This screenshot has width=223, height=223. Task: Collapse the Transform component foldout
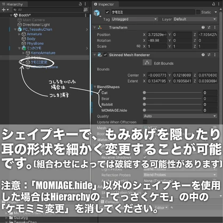pyautogui.click(x=95, y=28)
